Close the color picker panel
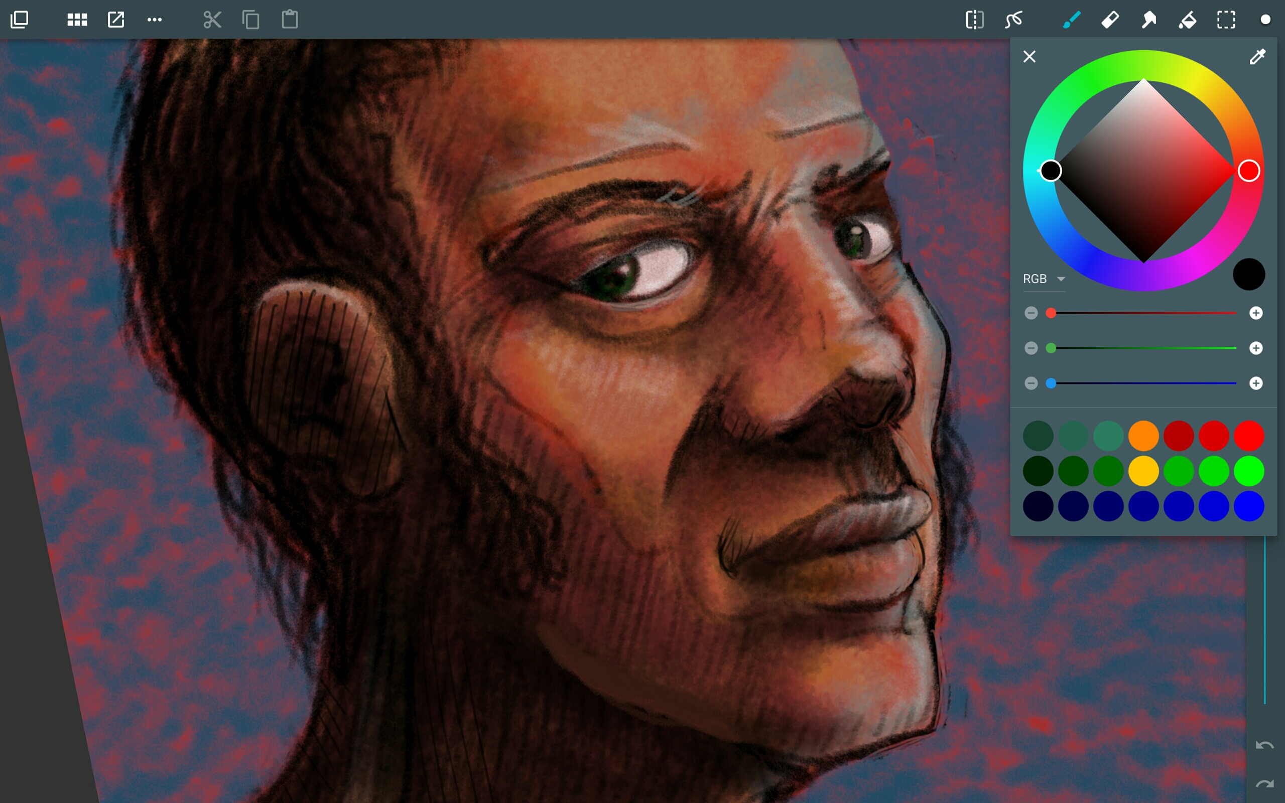This screenshot has height=803, width=1285. coord(1029,56)
